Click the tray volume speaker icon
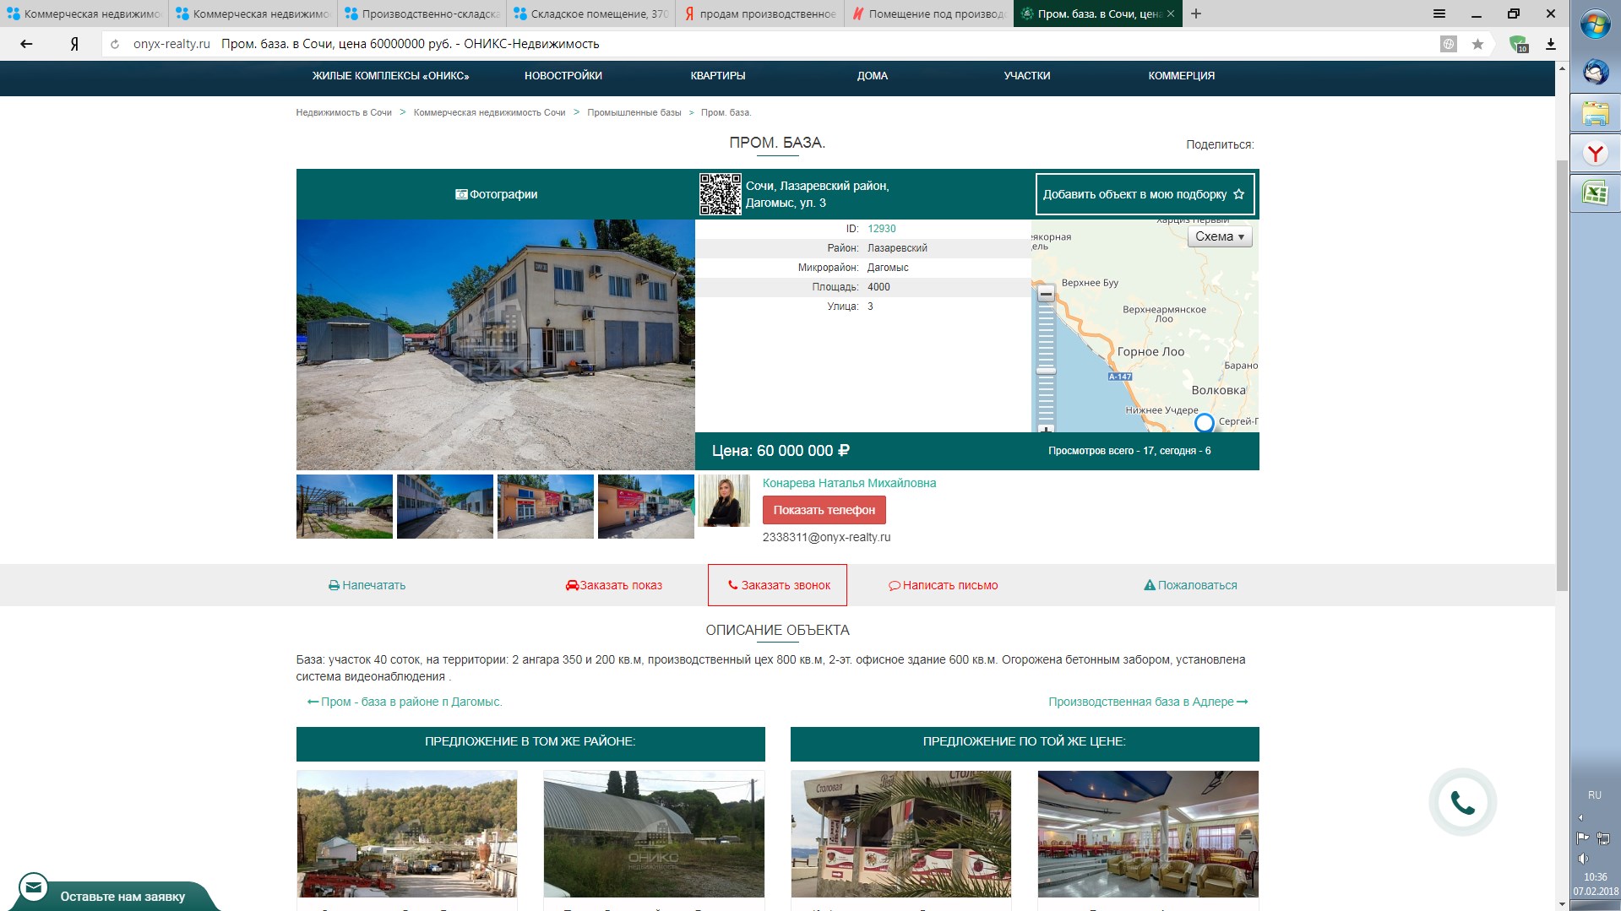The height and width of the screenshot is (911, 1621). point(1583,859)
